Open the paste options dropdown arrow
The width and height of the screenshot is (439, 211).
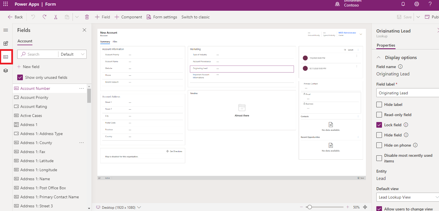point(77,17)
